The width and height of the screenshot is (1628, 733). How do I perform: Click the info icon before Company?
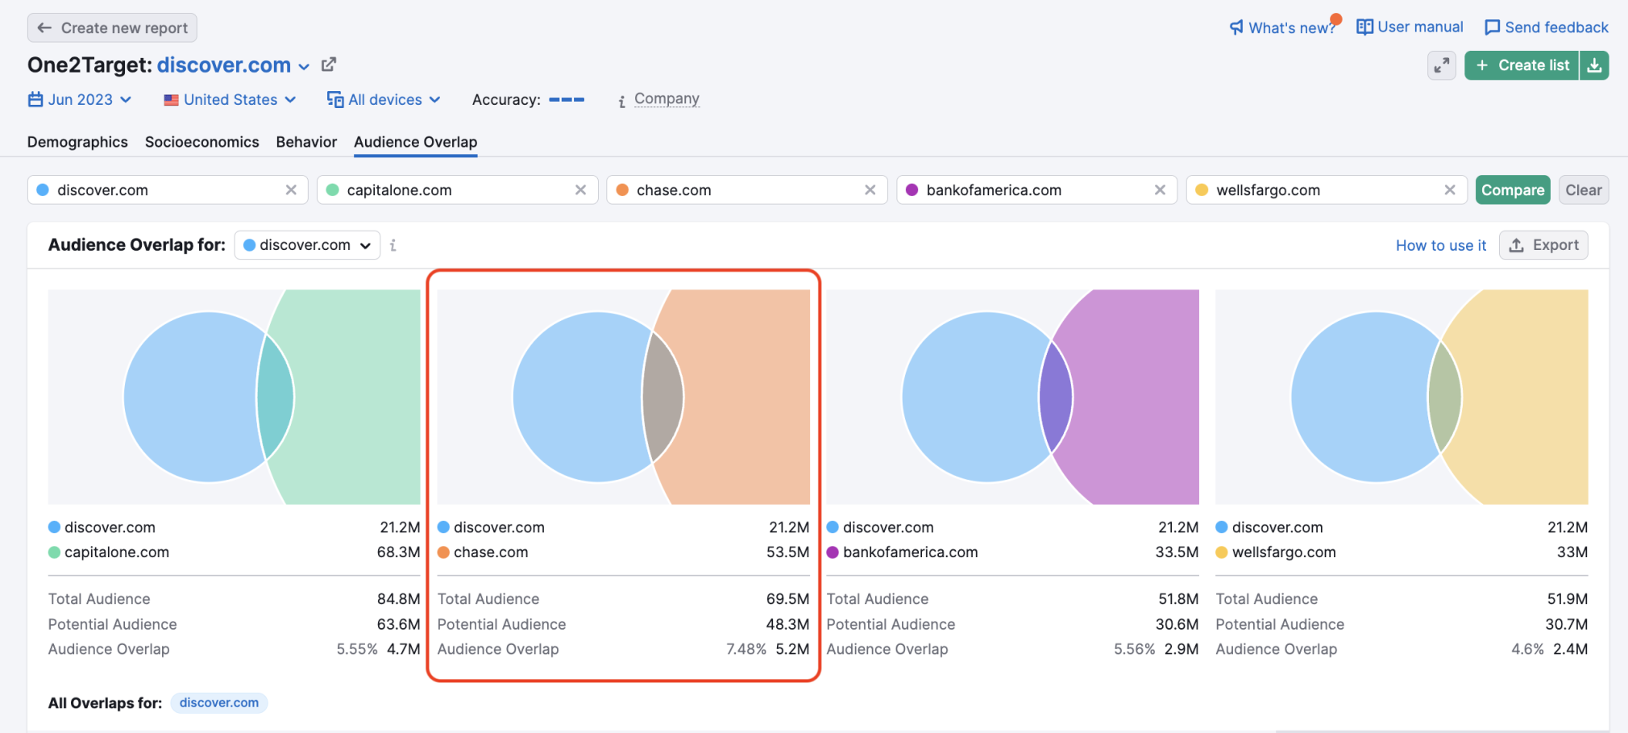(621, 101)
